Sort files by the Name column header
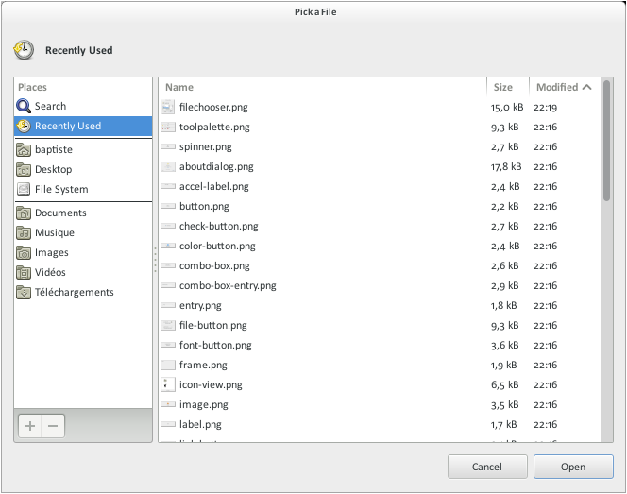 [321, 87]
